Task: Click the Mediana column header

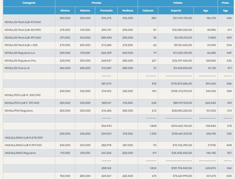Action: click(128, 11)
